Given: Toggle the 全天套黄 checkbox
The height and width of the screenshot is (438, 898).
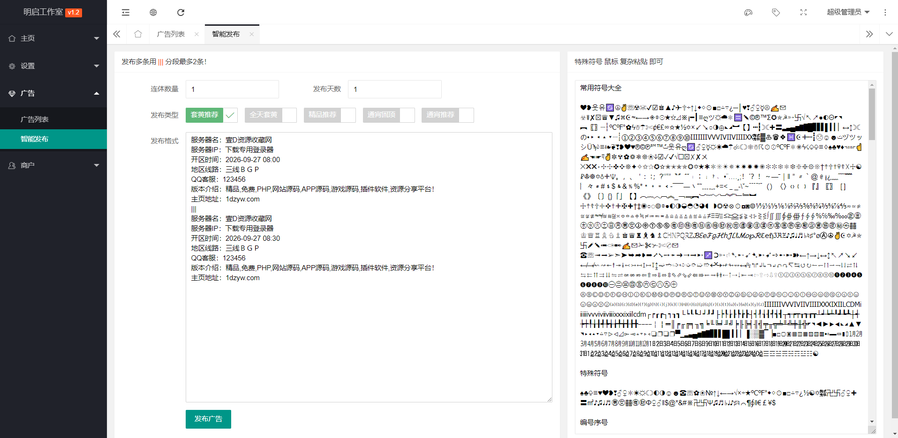Looking at the screenshot, I should click(x=271, y=115).
